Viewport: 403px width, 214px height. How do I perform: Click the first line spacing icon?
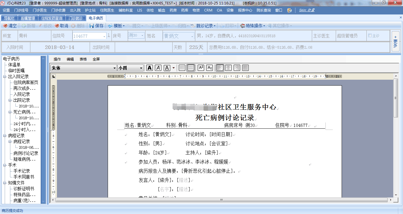[182, 68]
